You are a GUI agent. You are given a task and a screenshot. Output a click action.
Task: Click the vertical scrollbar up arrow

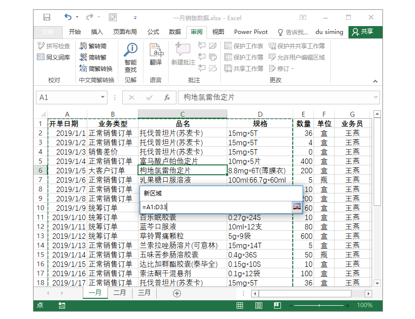[378, 114]
